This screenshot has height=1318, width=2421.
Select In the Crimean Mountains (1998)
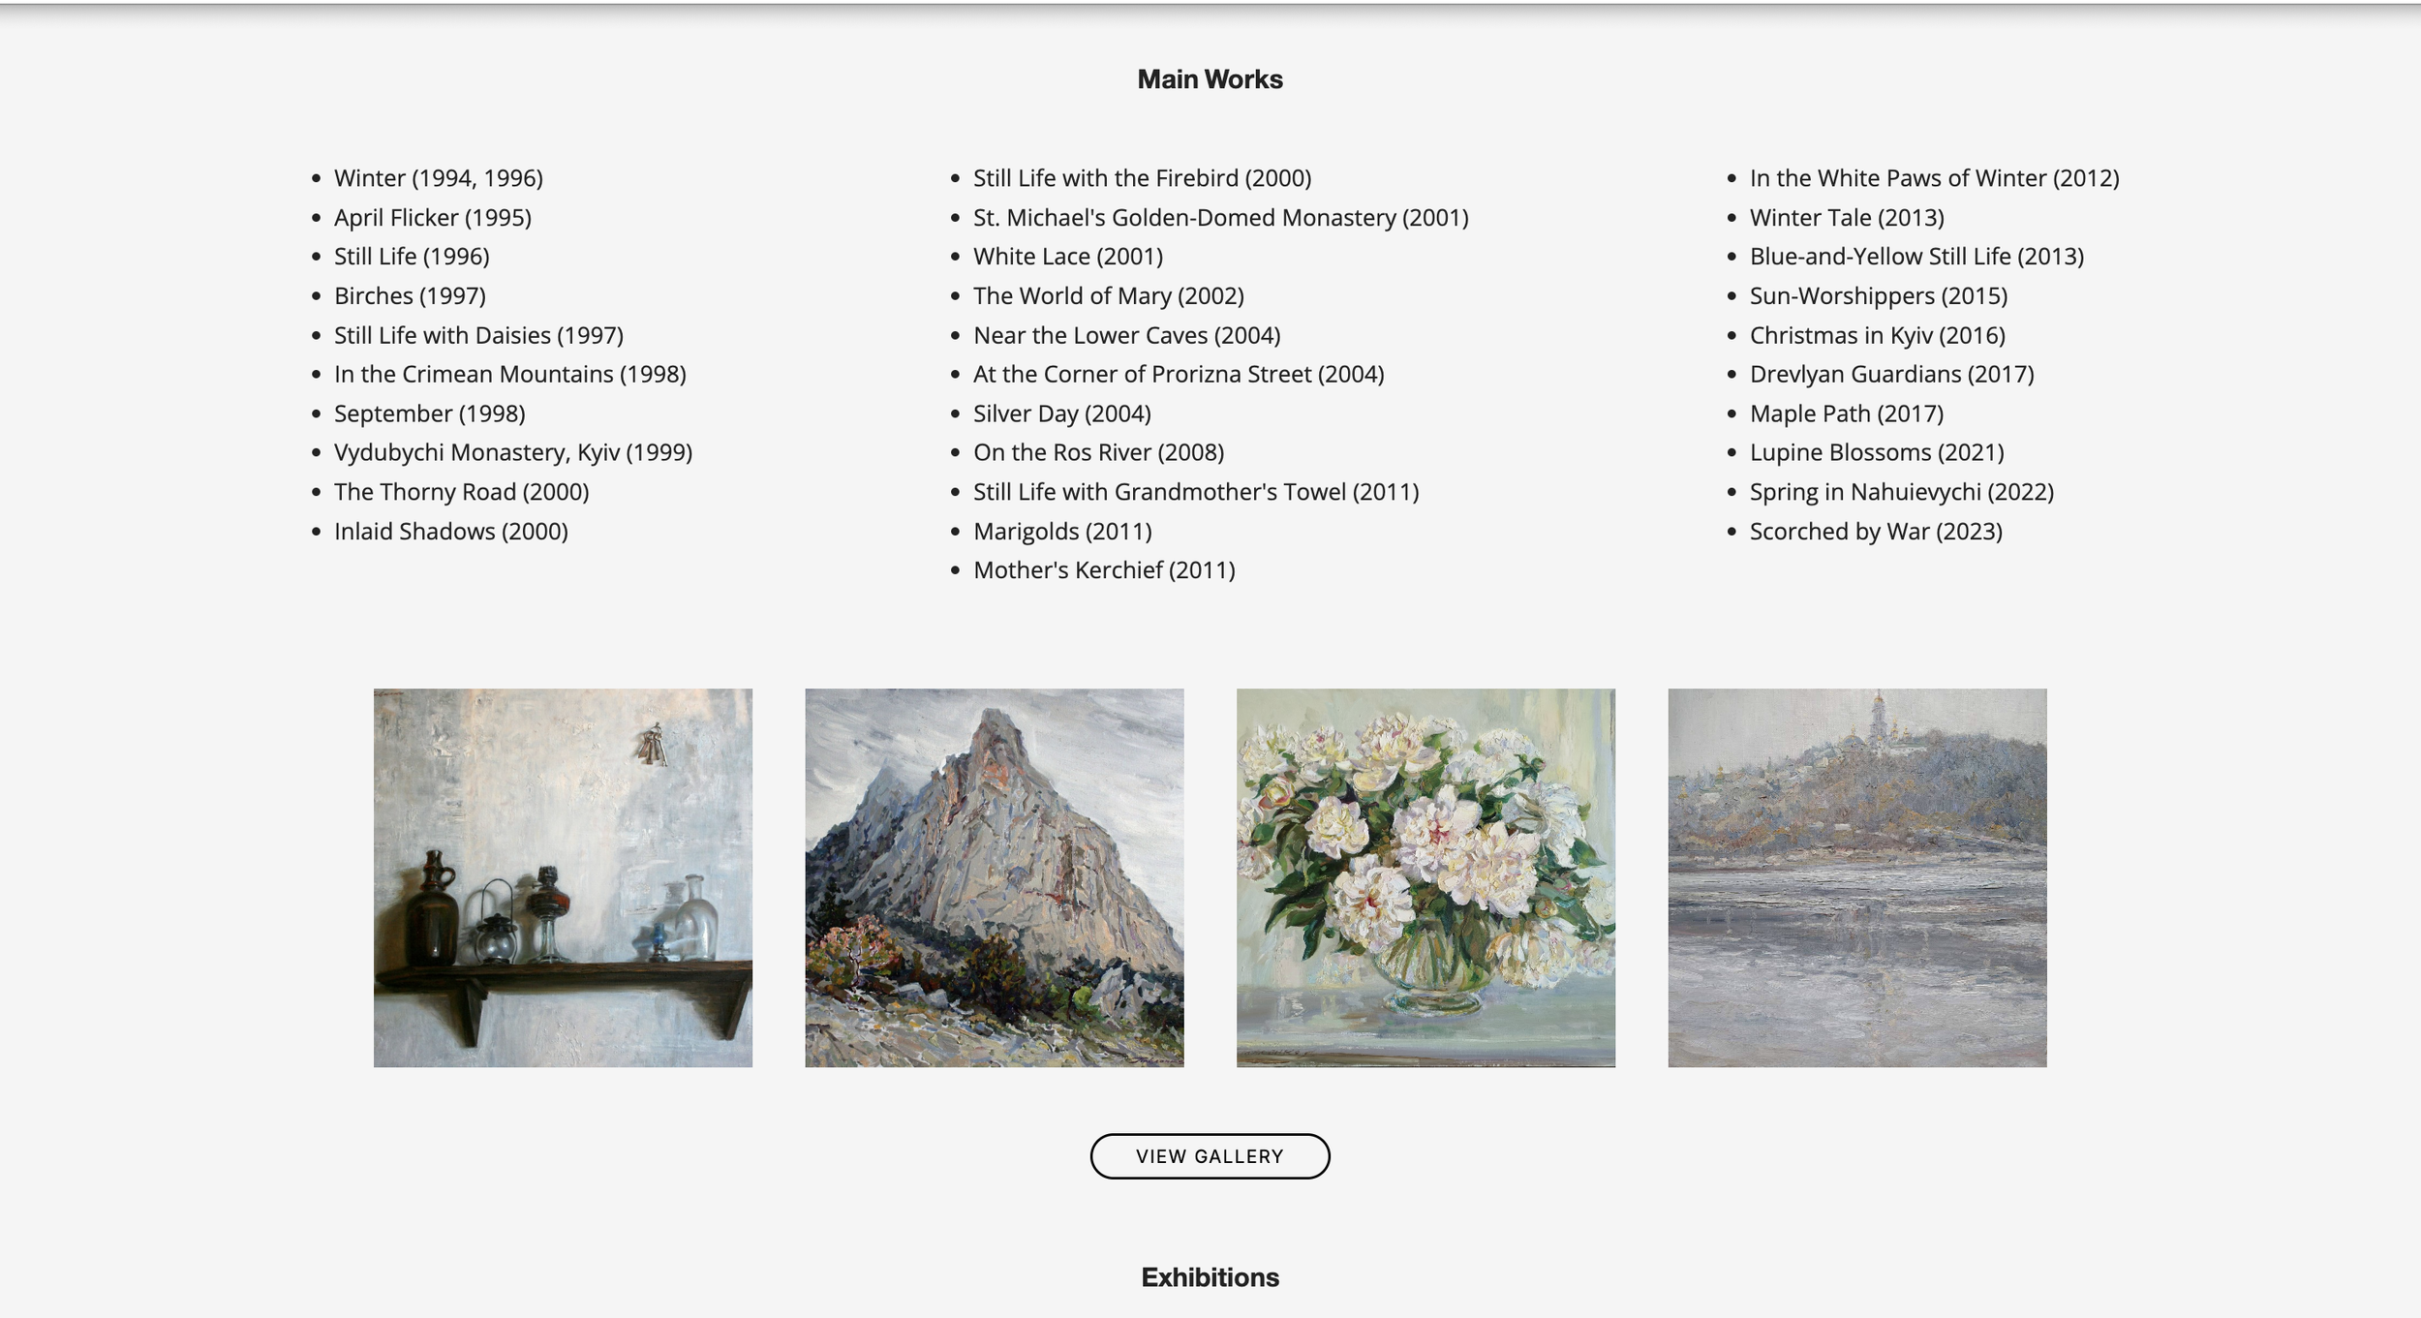click(509, 375)
